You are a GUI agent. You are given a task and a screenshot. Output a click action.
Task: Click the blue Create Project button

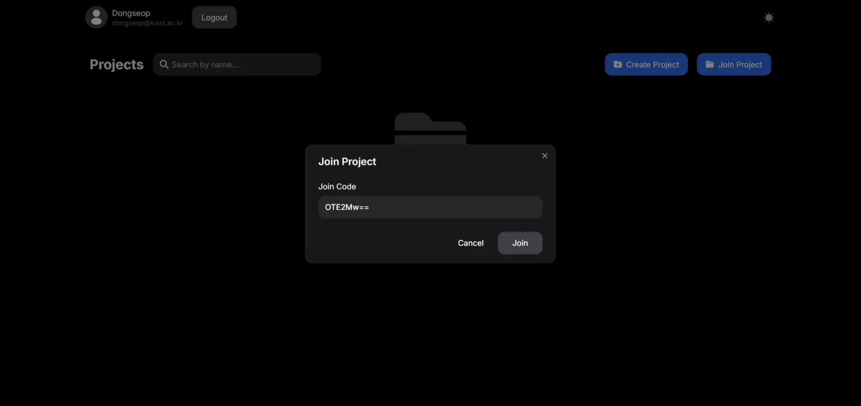646,64
